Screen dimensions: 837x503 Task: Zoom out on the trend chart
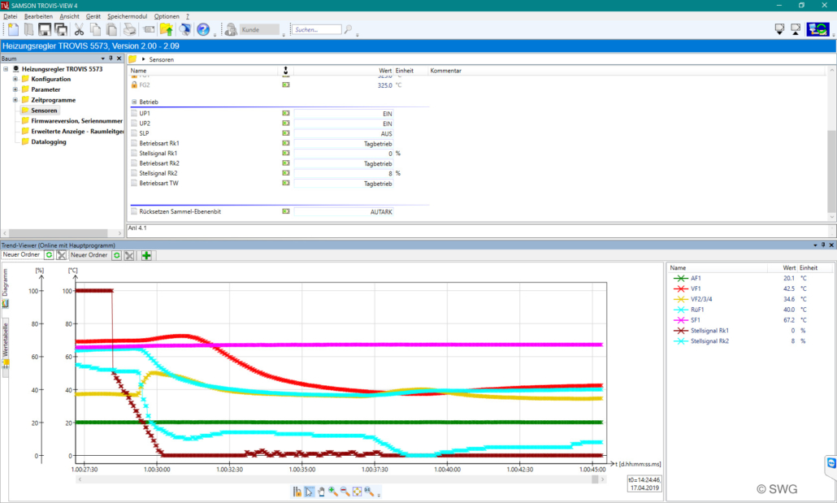[x=345, y=492]
